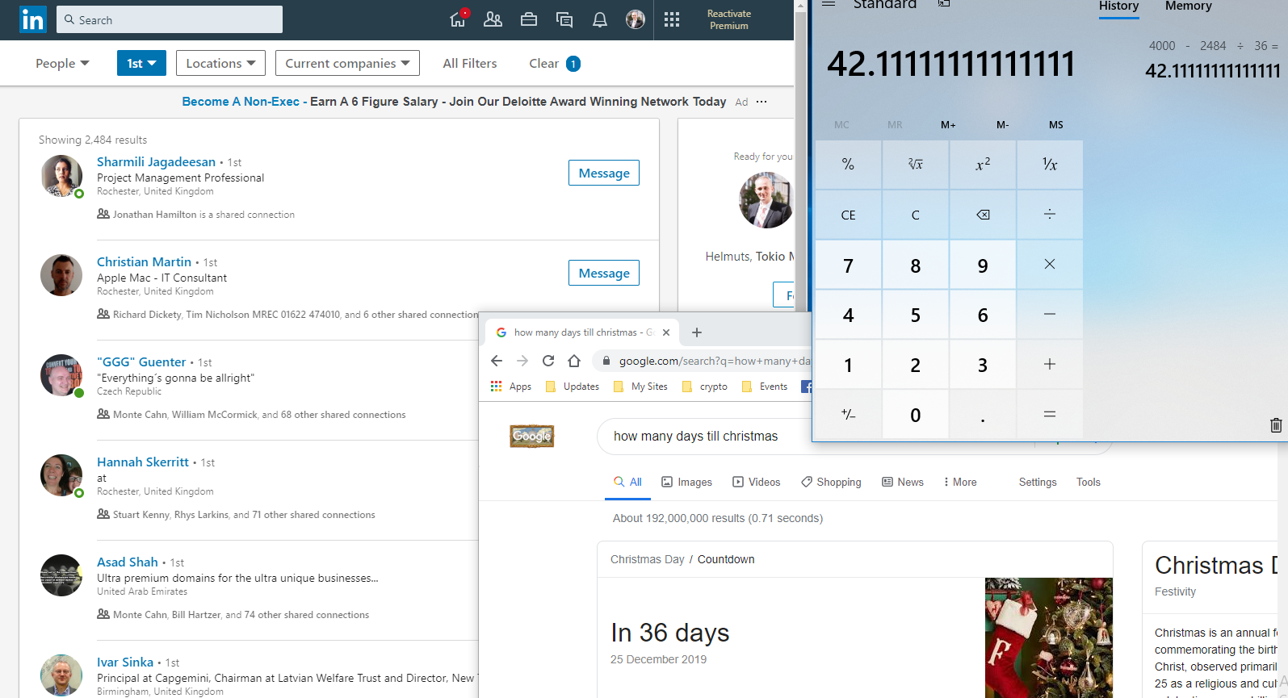Click the Chrome address bar URL
Screen dimensions: 1288x698
[714, 361]
